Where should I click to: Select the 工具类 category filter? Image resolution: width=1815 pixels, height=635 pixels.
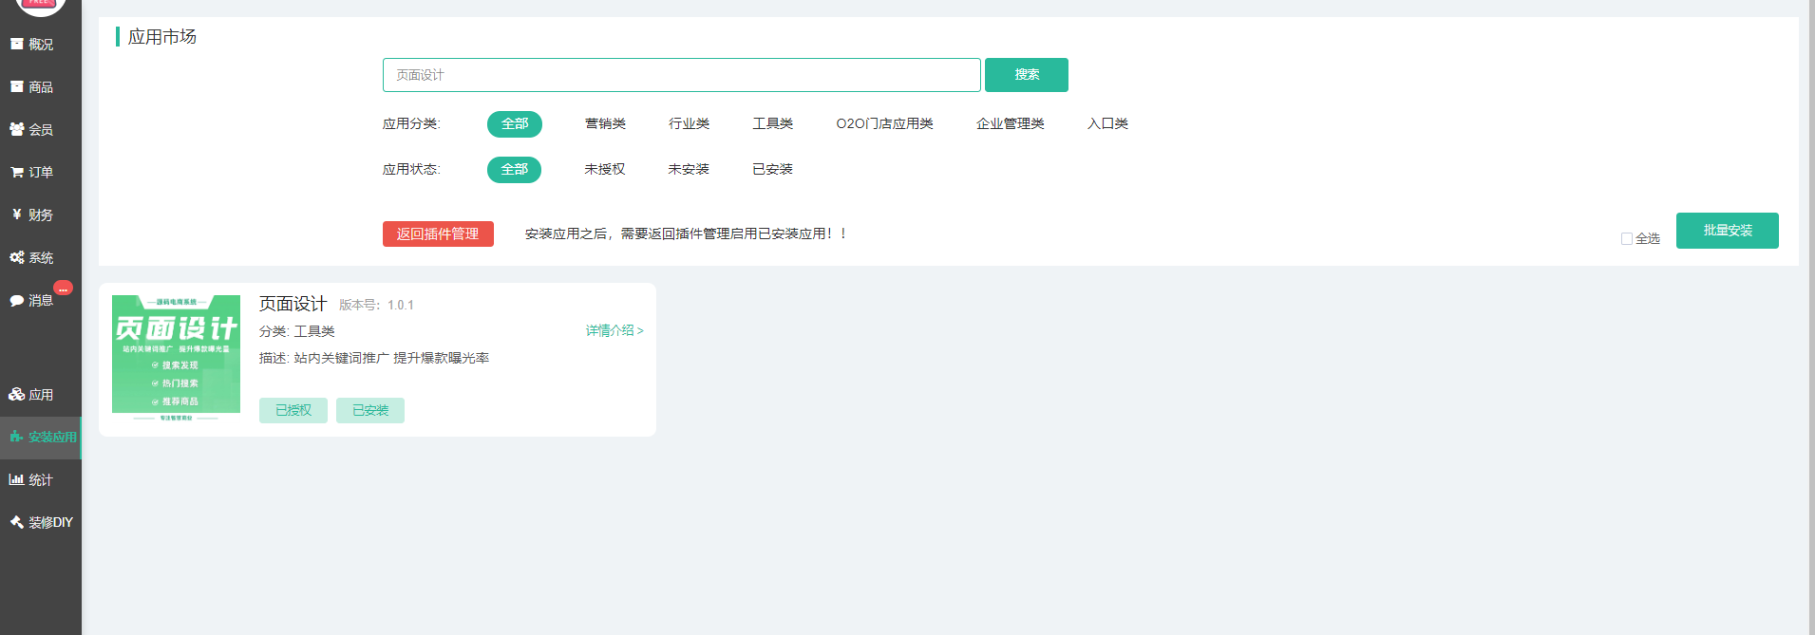tap(772, 124)
